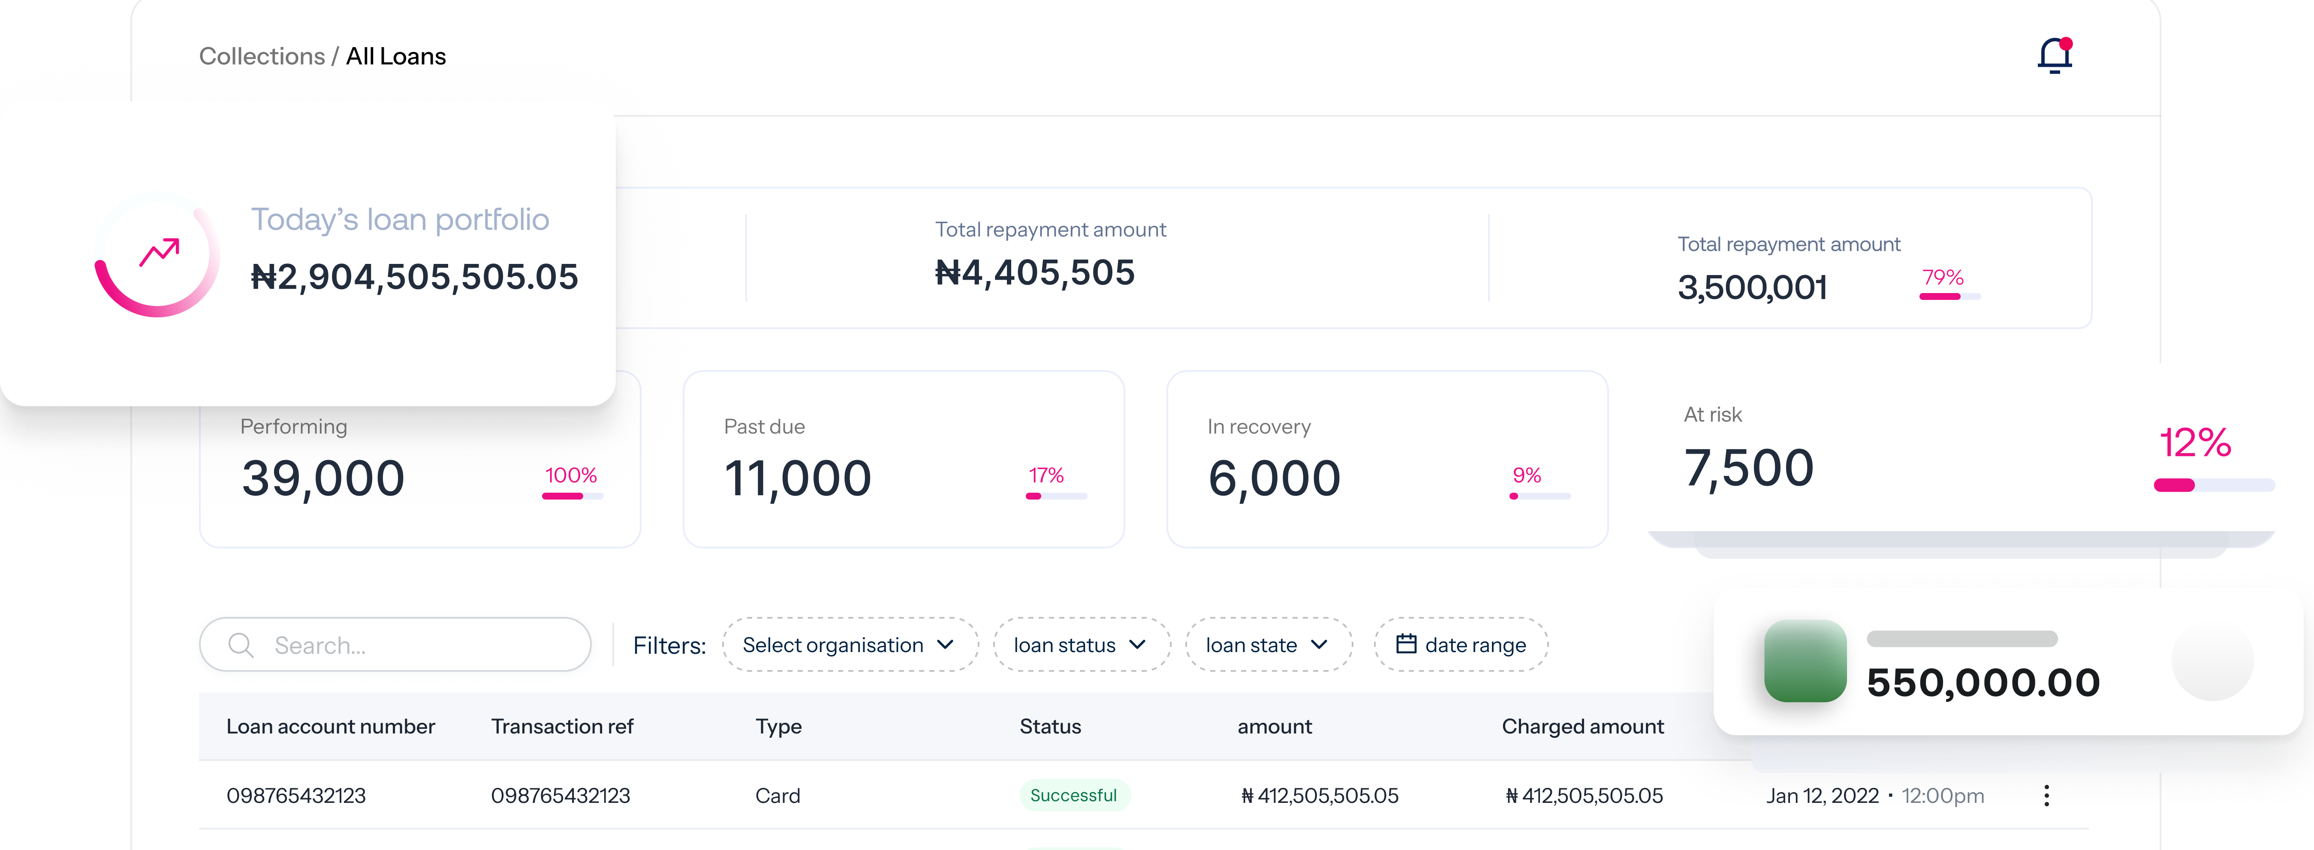The image size is (2314, 850).
Task: Click the calendar icon in date range
Action: [x=1406, y=643]
